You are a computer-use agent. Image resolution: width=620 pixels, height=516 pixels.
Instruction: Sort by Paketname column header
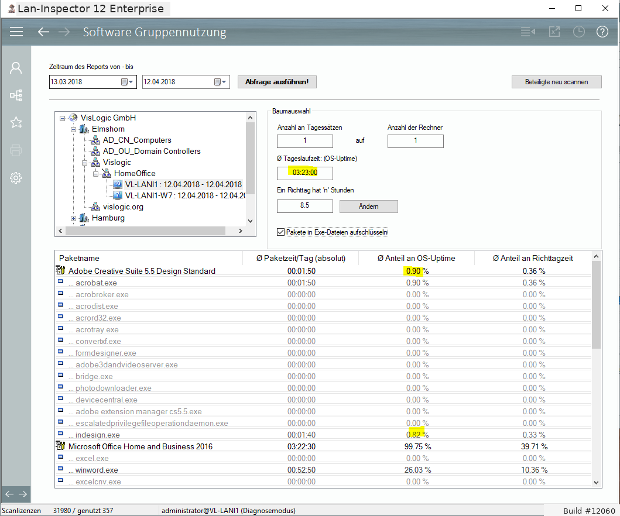[x=149, y=258]
